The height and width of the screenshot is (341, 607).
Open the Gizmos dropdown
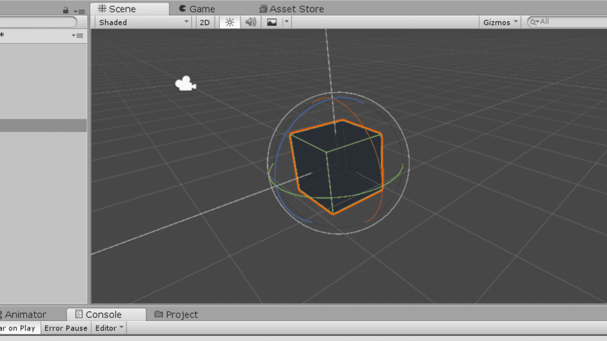(x=499, y=22)
